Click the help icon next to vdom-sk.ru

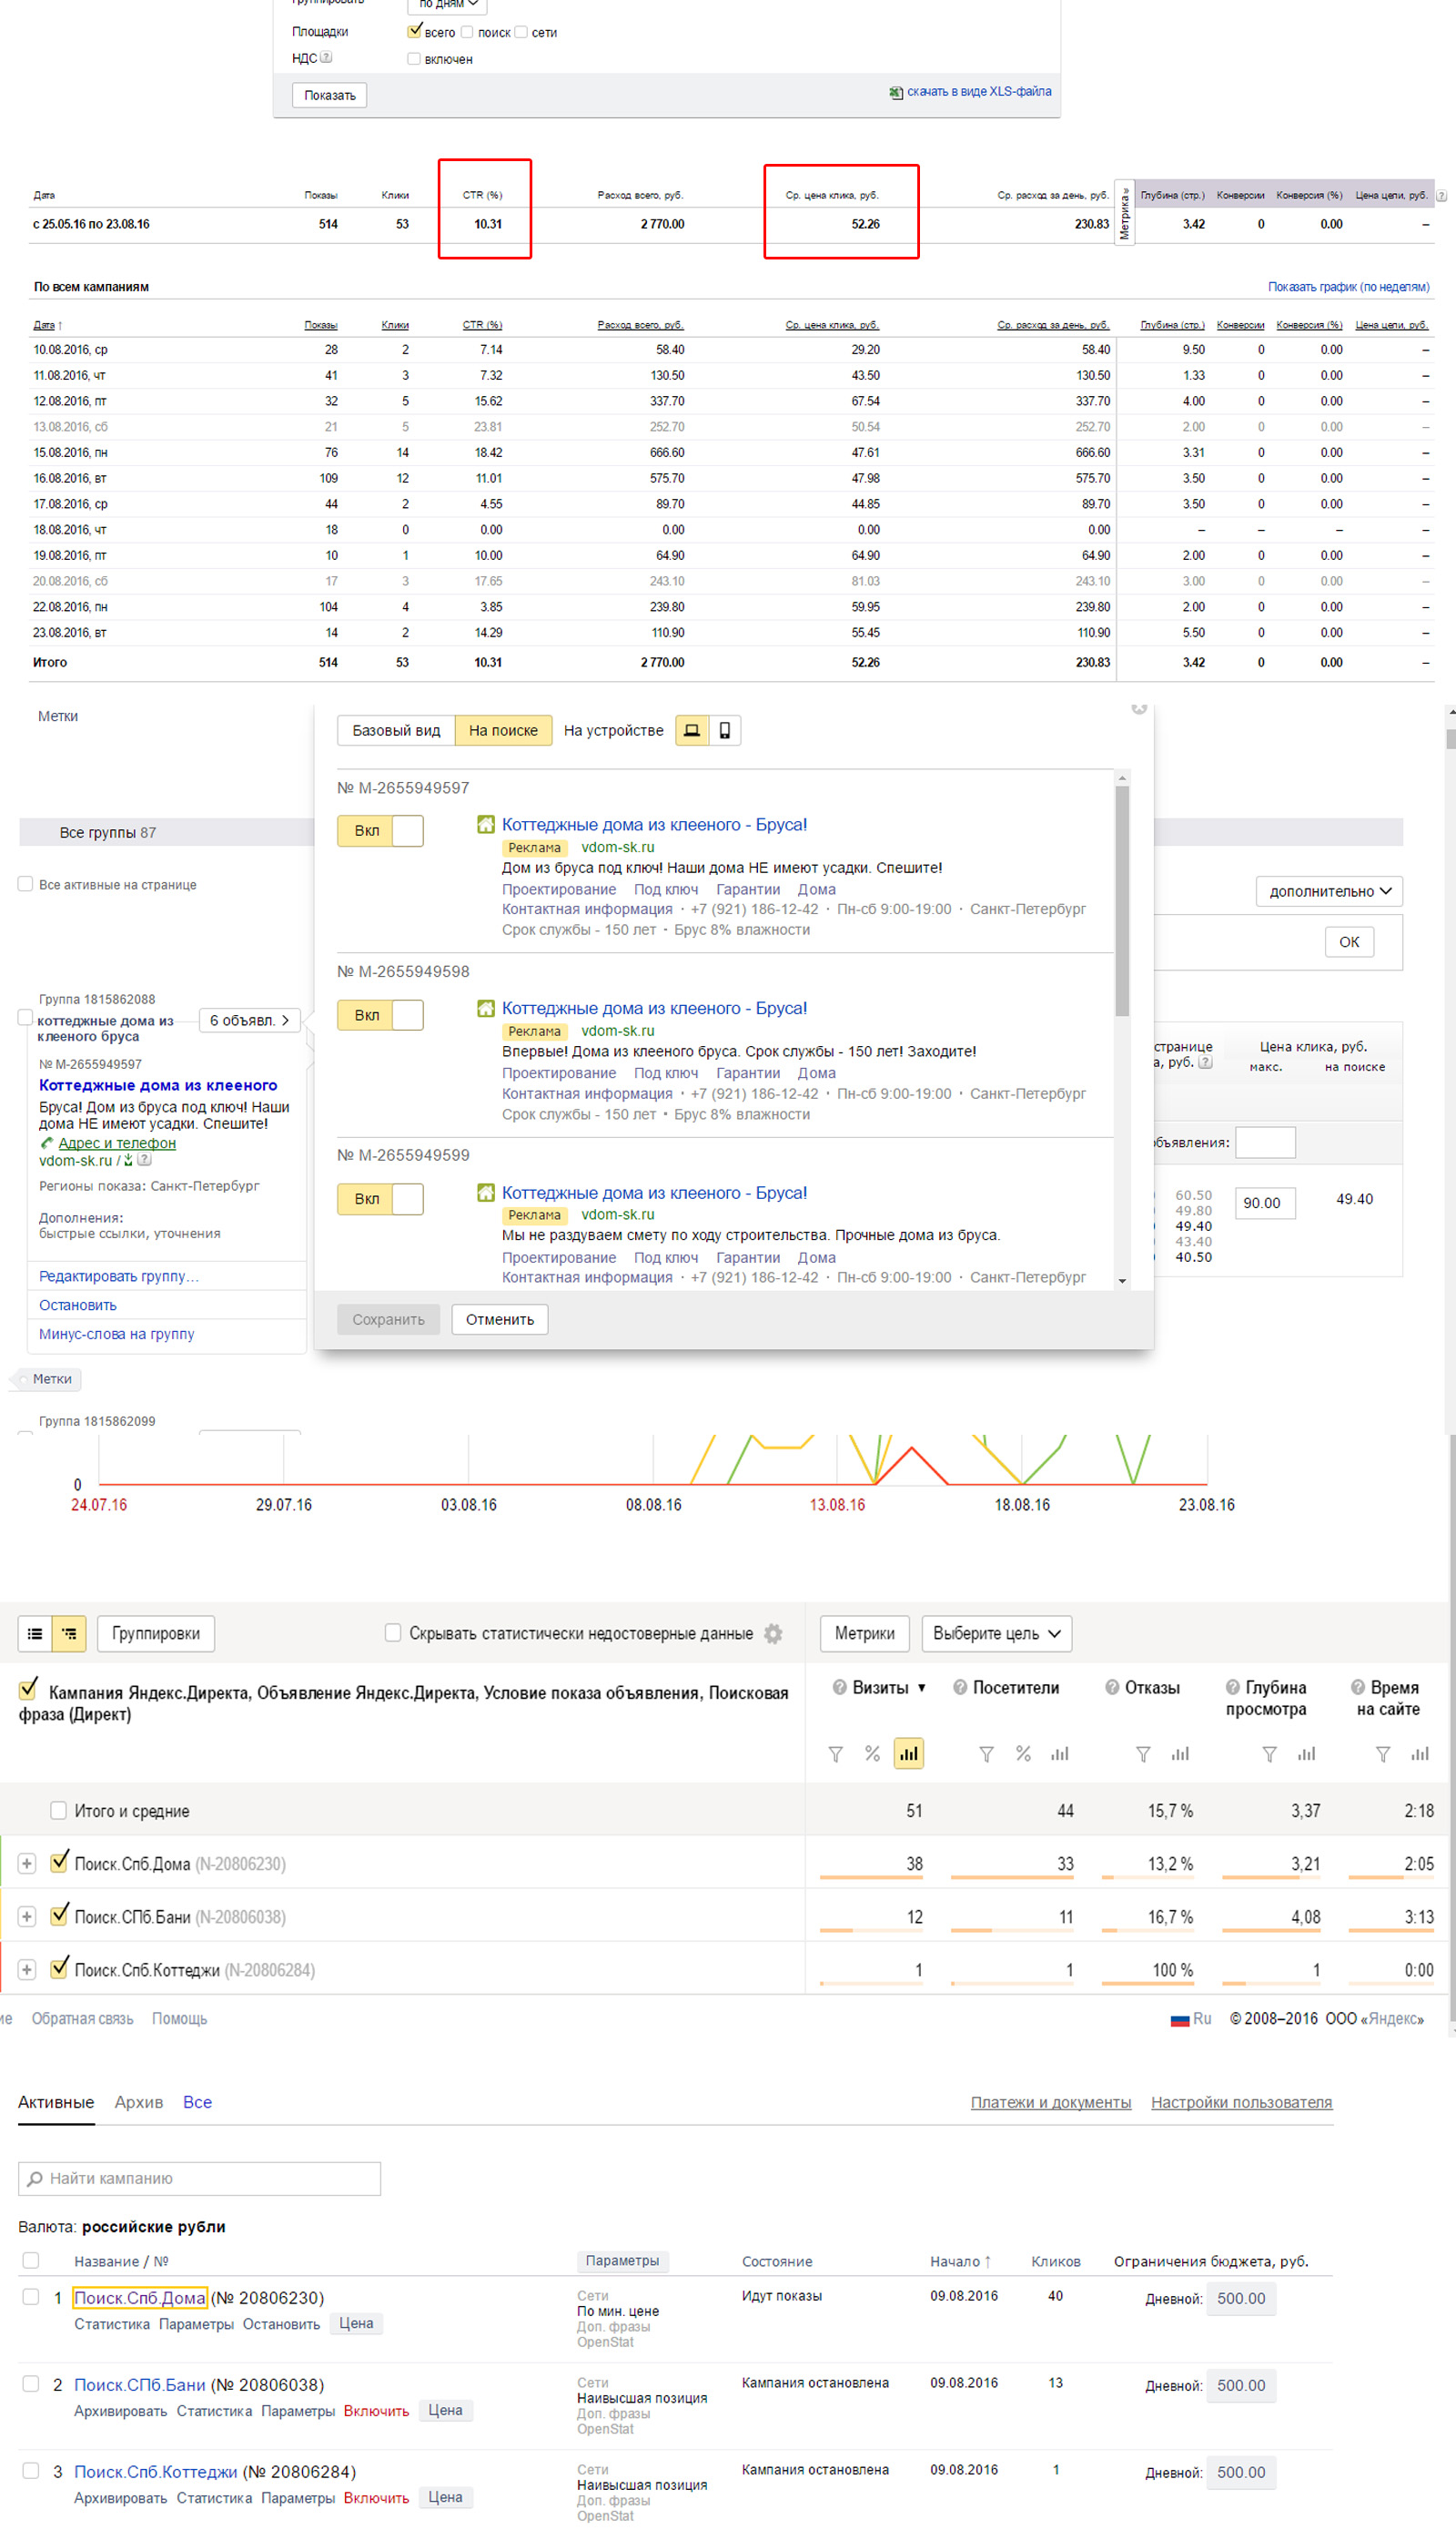coord(144,1160)
